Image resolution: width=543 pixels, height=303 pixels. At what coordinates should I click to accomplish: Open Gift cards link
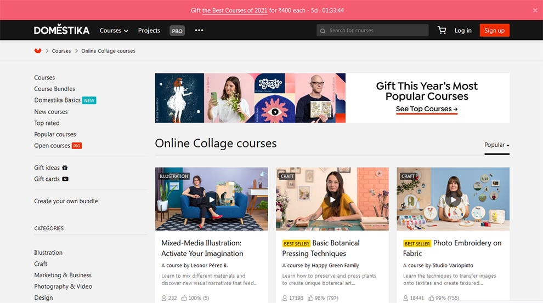point(47,179)
